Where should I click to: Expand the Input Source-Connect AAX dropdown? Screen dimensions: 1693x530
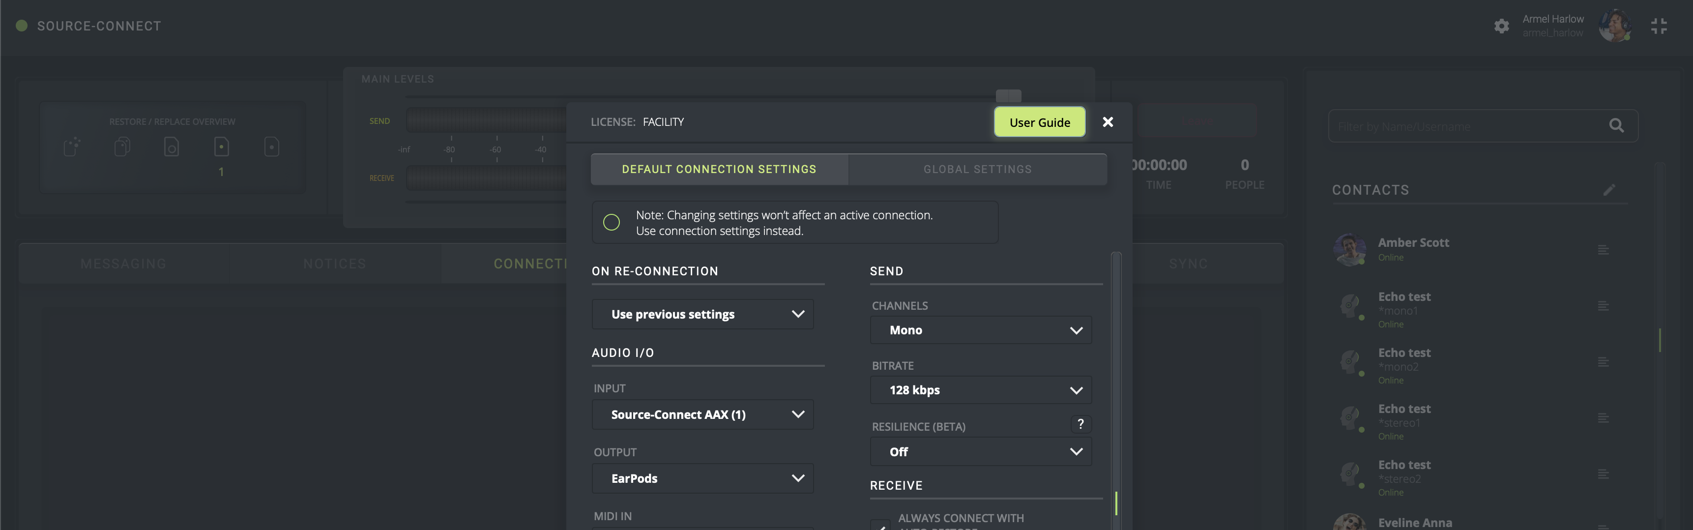[702, 415]
